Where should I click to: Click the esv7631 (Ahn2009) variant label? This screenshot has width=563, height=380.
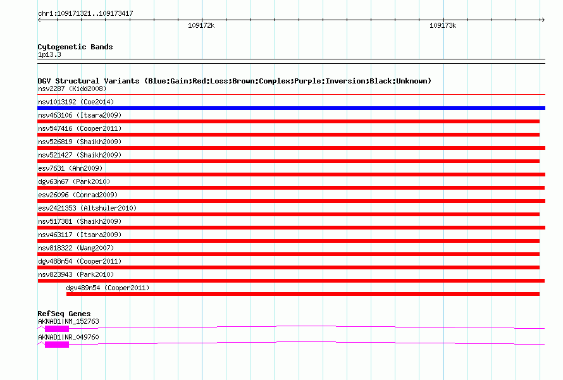click(70, 168)
